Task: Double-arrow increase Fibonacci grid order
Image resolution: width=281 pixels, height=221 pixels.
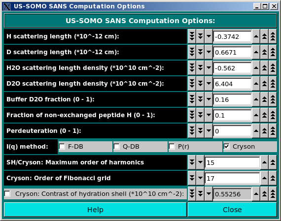Action: coord(273,178)
